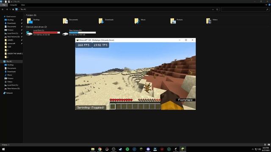This screenshot has width=271, height=152.
Task: Open the Computer ribbon tab
Action: [x=13, y=5]
